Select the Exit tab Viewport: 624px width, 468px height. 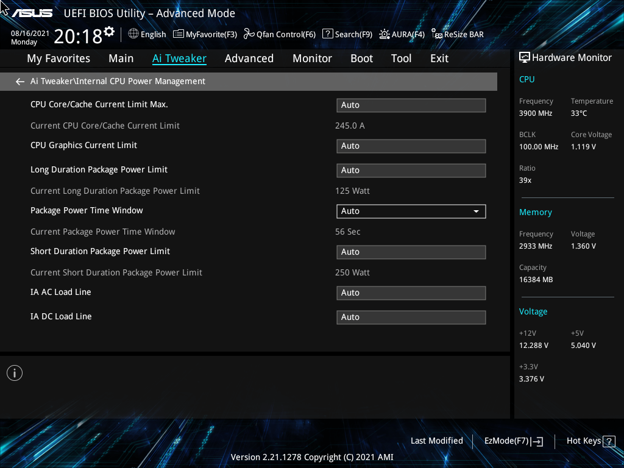coord(439,58)
